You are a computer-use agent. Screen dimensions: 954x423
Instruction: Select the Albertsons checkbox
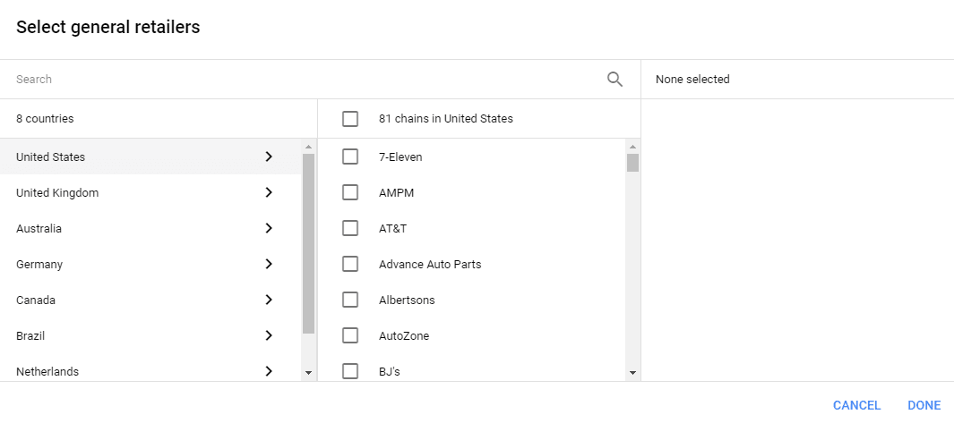tap(350, 300)
